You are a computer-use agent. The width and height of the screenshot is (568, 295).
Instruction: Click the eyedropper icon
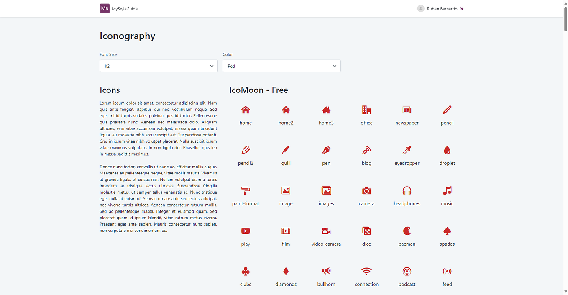(x=407, y=150)
